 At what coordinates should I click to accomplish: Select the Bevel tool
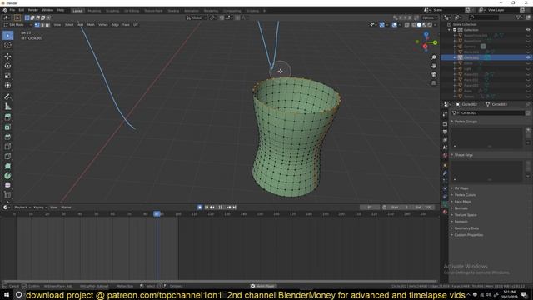point(7,137)
